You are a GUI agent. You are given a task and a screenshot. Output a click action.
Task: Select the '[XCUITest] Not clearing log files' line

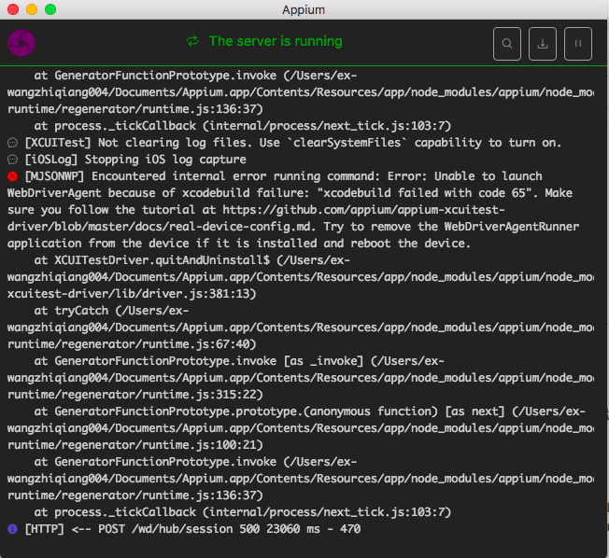click(x=293, y=143)
